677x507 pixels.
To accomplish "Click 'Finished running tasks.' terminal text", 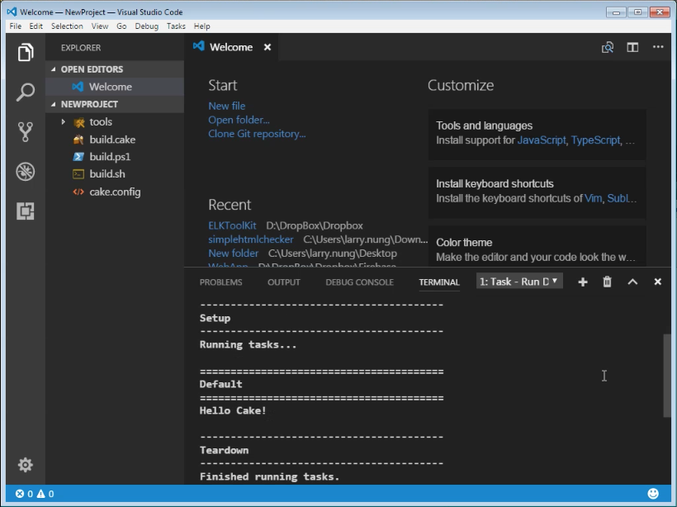I will tap(269, 476).
